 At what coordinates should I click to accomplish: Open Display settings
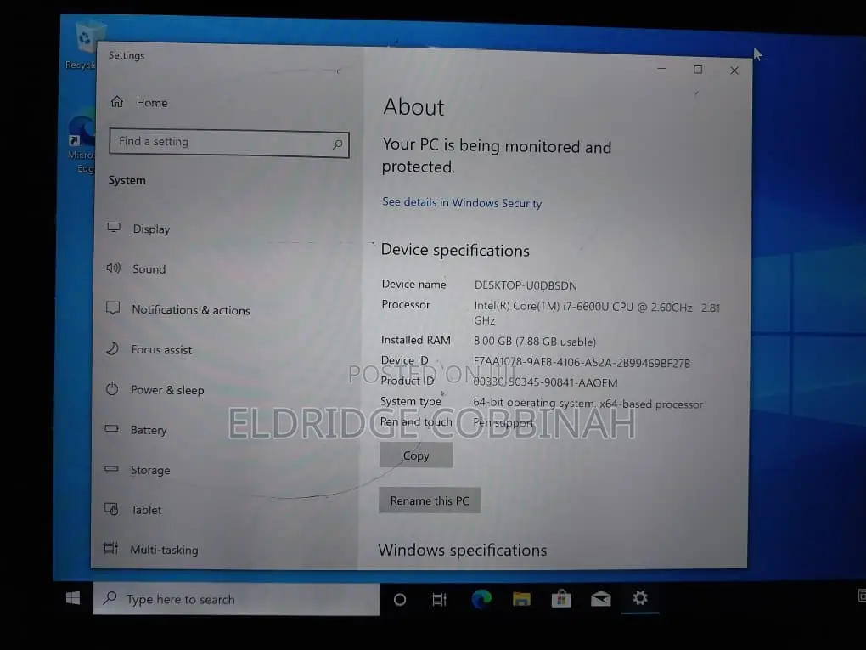(139, 229)
